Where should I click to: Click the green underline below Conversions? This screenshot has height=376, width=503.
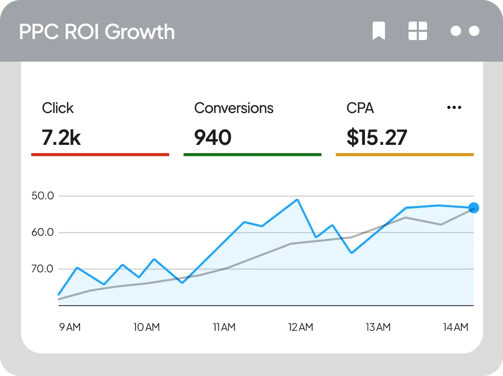coord(252,154)
